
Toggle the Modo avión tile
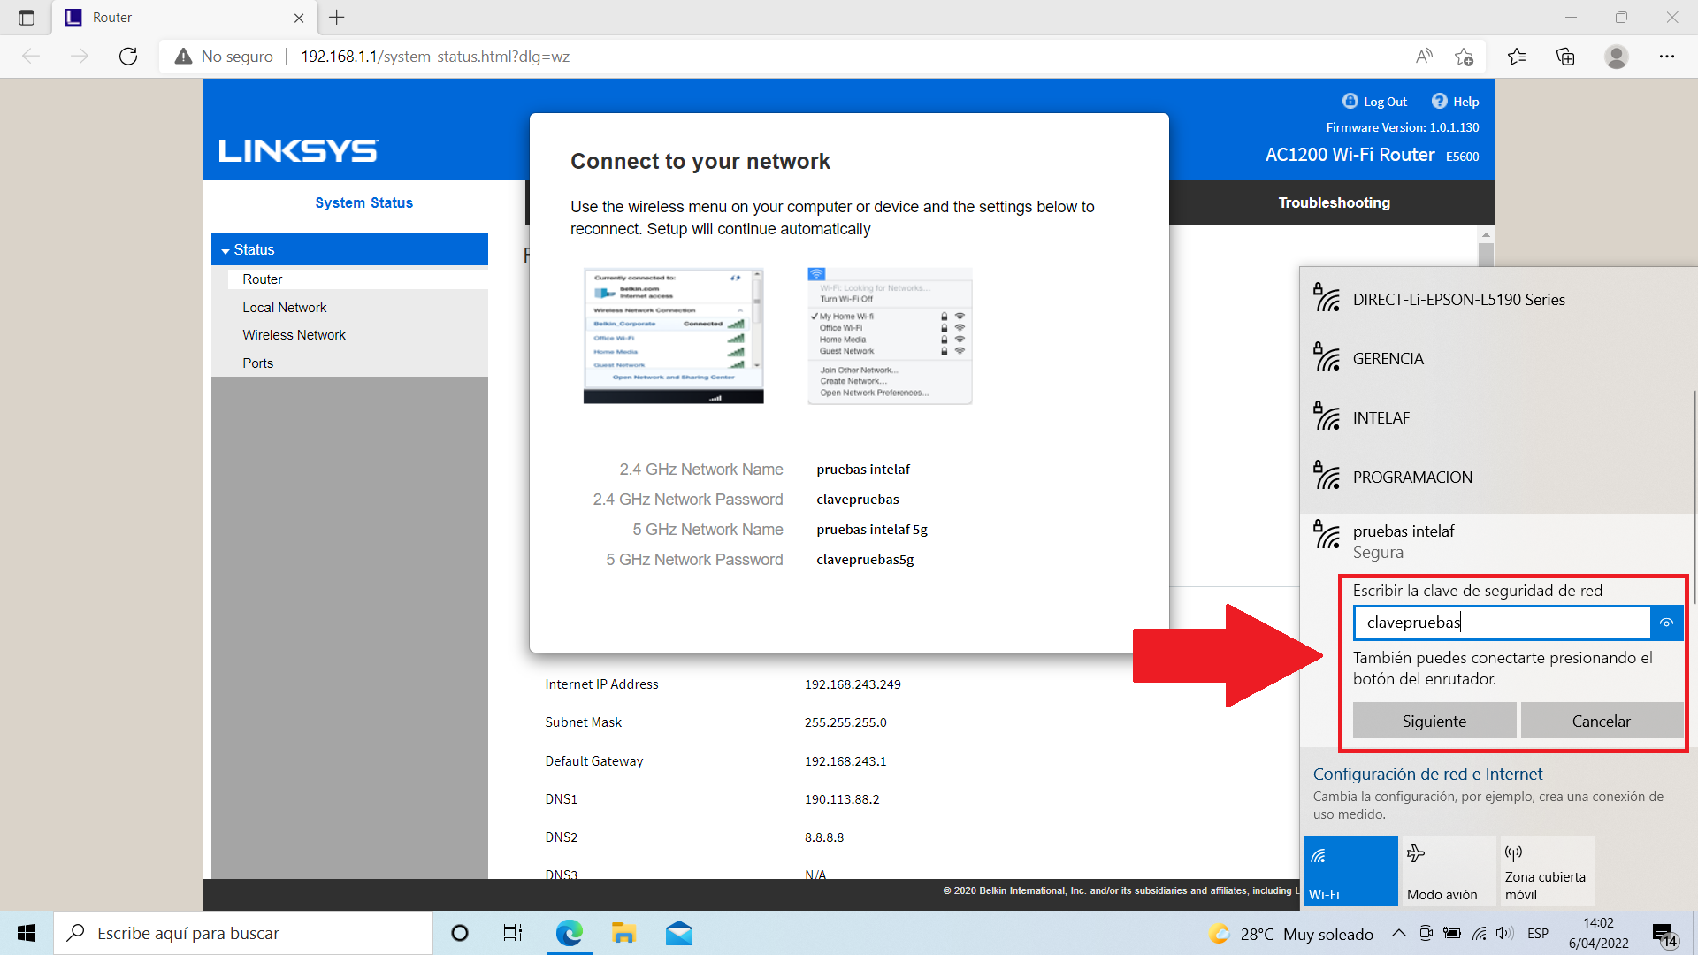tap(1448, 871)
